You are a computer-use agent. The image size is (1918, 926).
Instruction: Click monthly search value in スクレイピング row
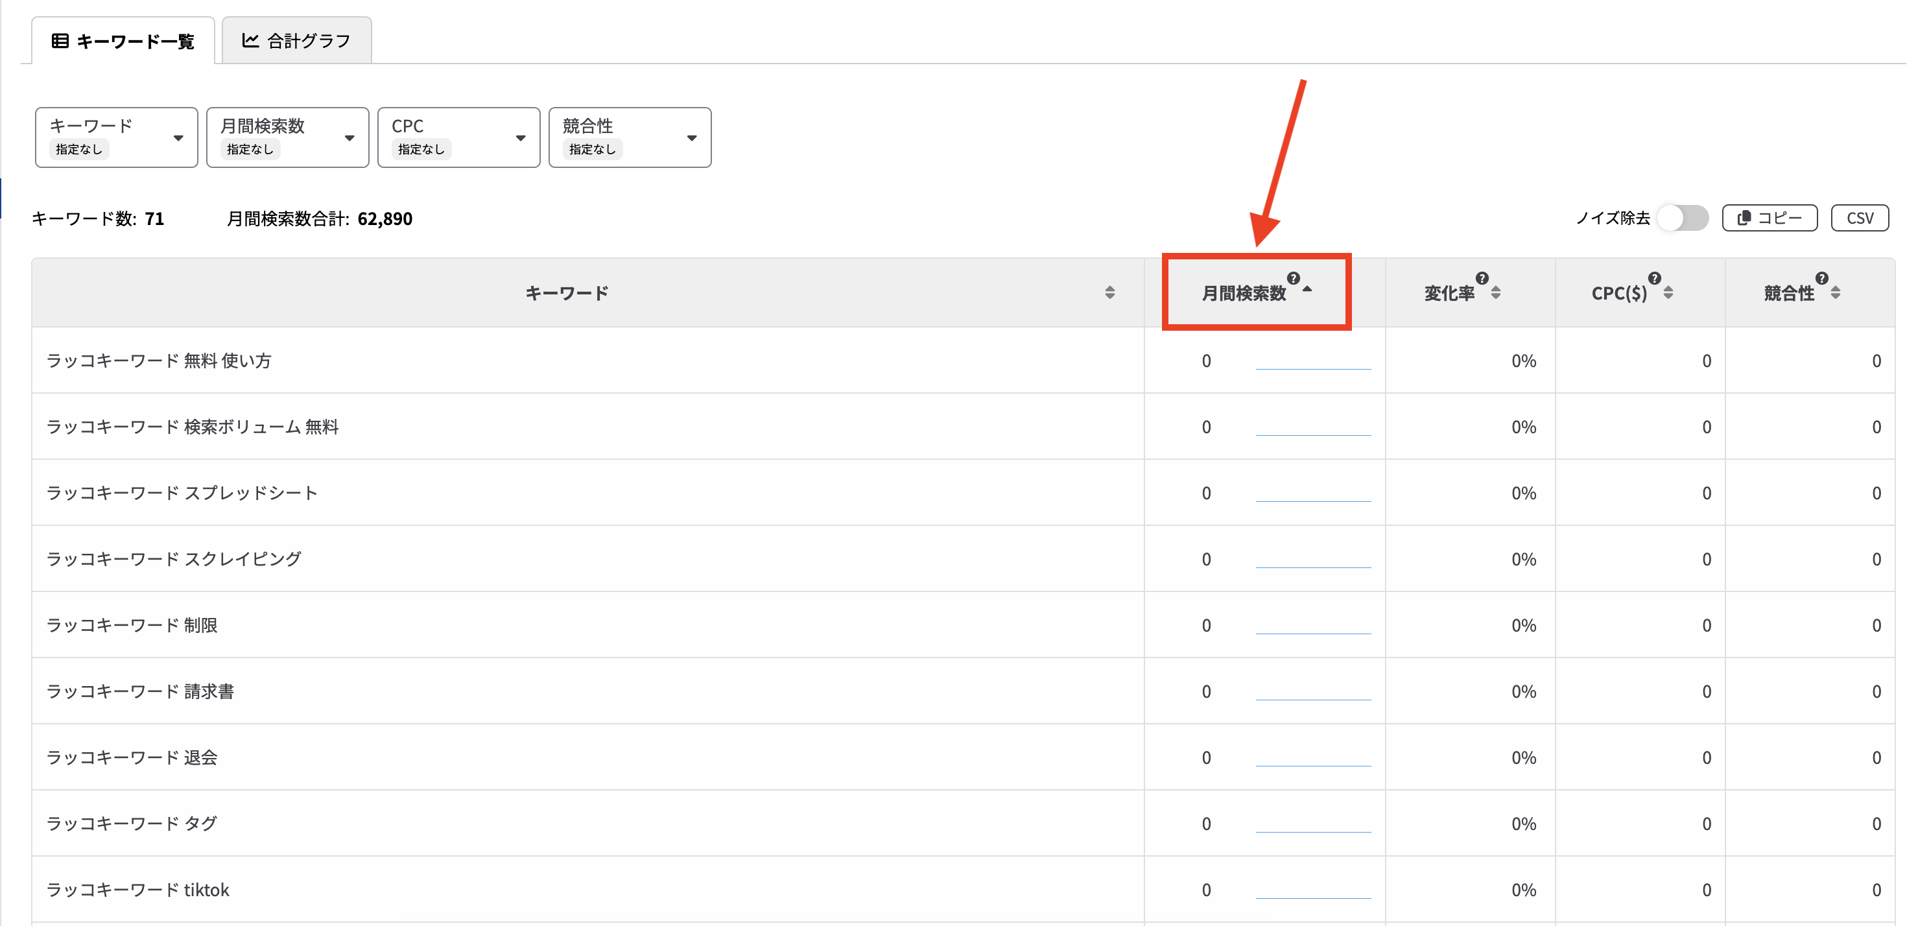[1206, 559]
